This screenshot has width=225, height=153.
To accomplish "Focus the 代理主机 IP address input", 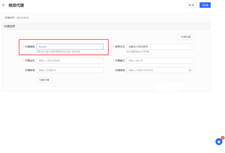I will (70, 60).
